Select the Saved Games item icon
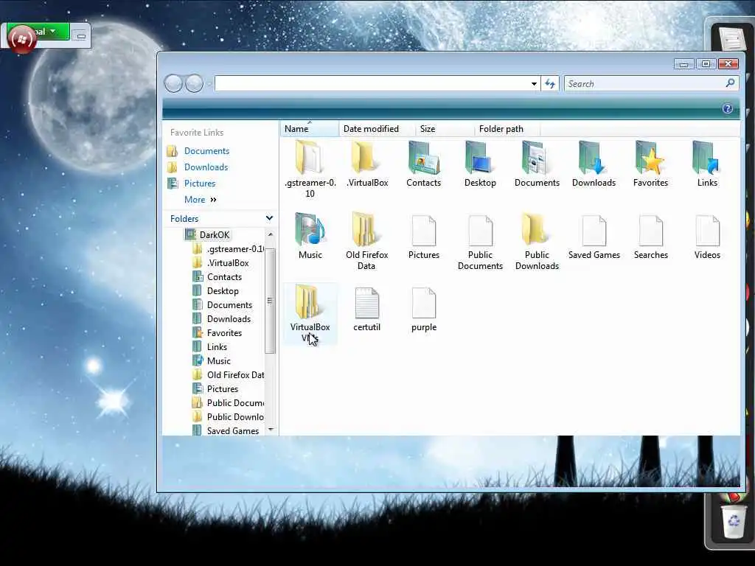755x566 pixels. [x=594, y=231]
